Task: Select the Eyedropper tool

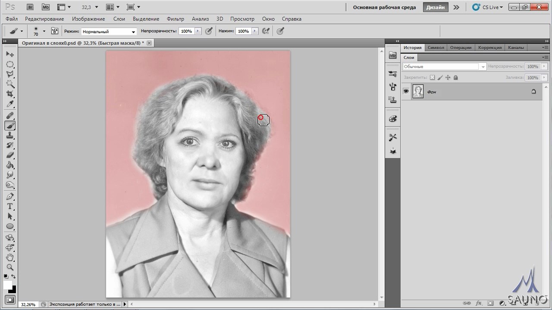Action: 10,104
